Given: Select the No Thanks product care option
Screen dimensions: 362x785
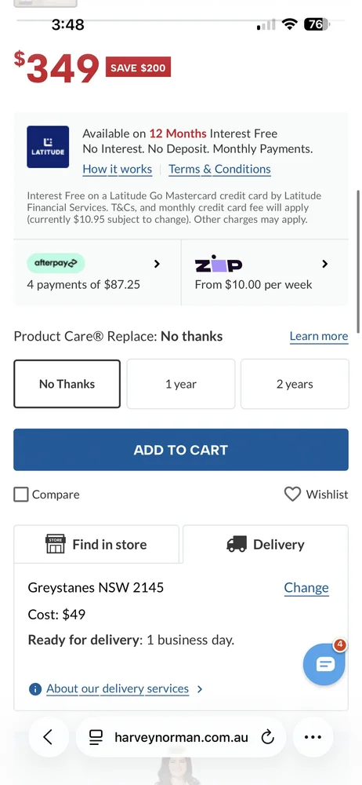Looking at the screenshot, I should (67, 384).
